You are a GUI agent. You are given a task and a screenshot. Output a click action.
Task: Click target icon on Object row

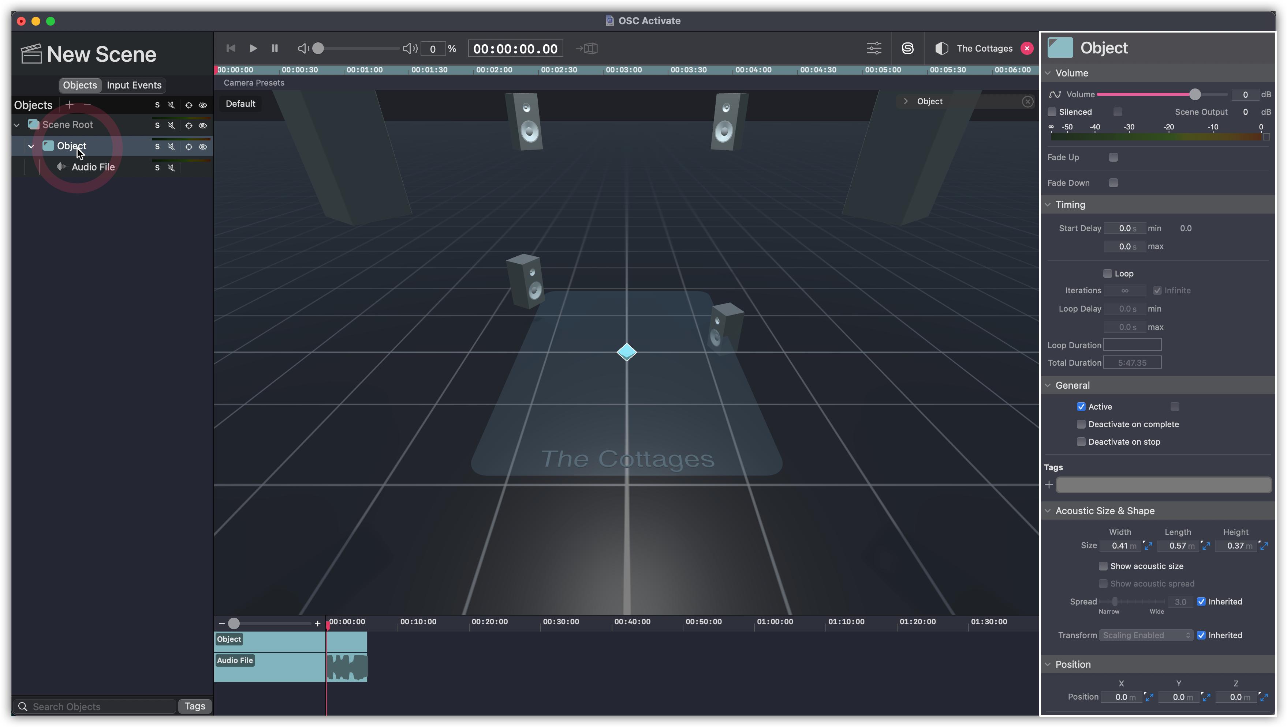[189, 147]
